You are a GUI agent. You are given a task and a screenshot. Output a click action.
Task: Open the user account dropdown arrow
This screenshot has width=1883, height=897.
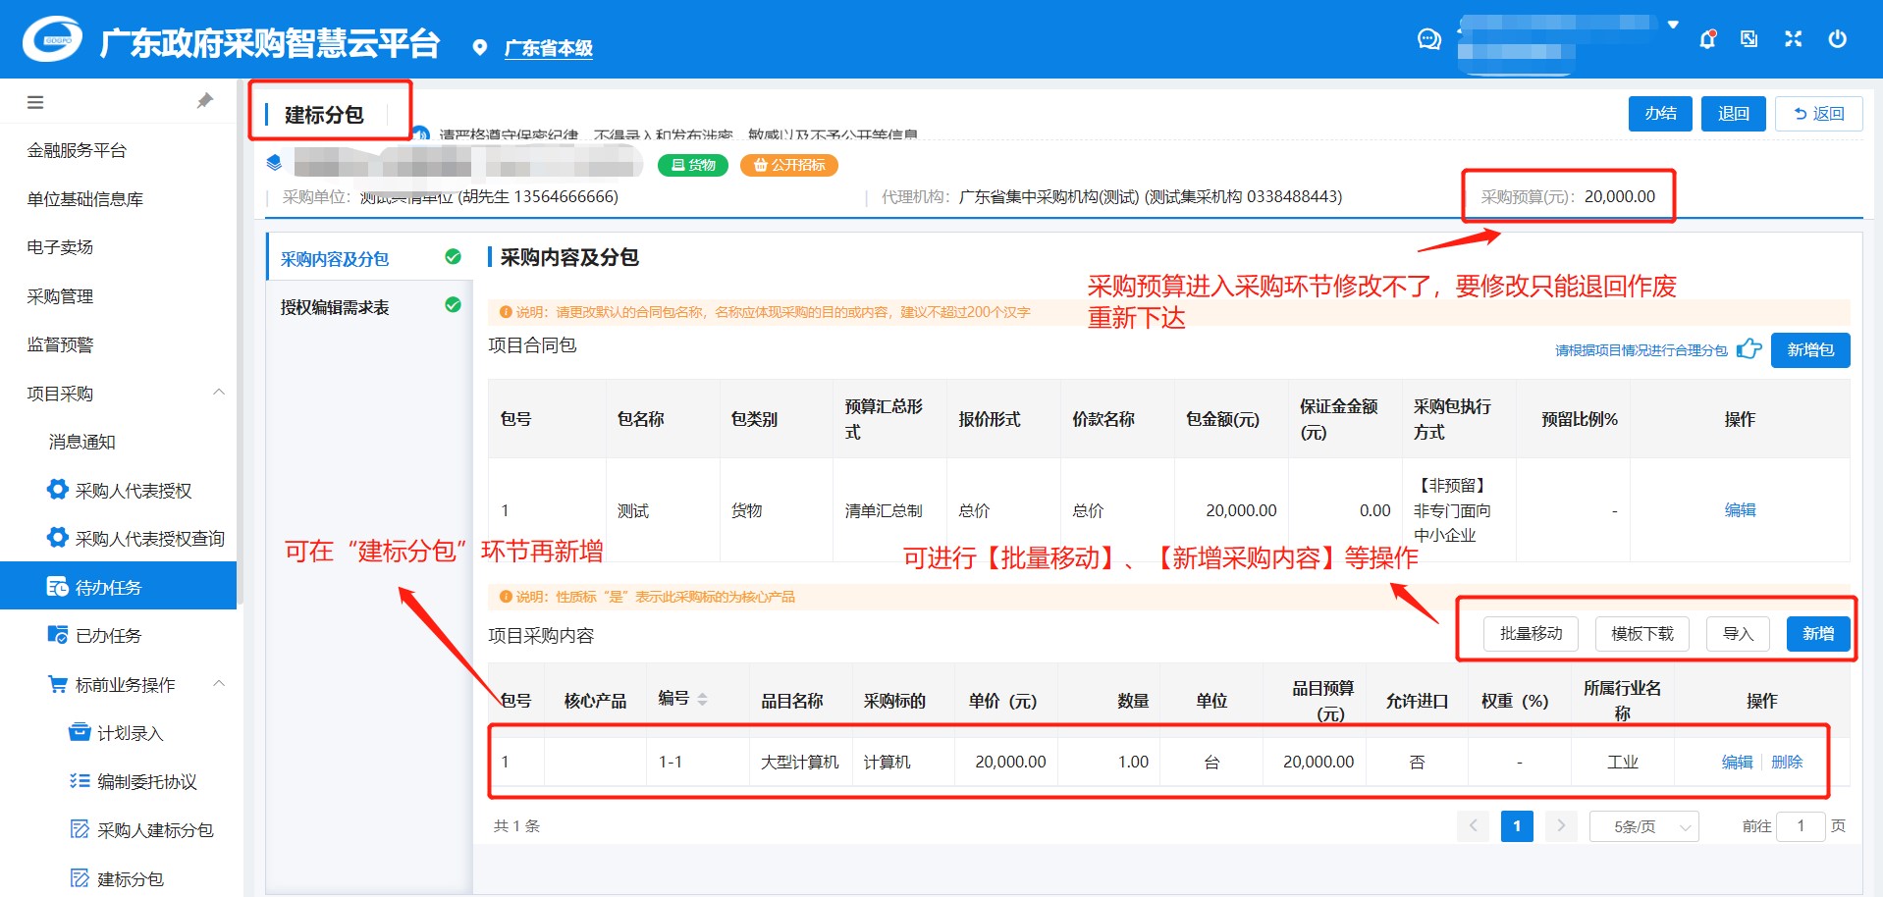(1673, 25)
